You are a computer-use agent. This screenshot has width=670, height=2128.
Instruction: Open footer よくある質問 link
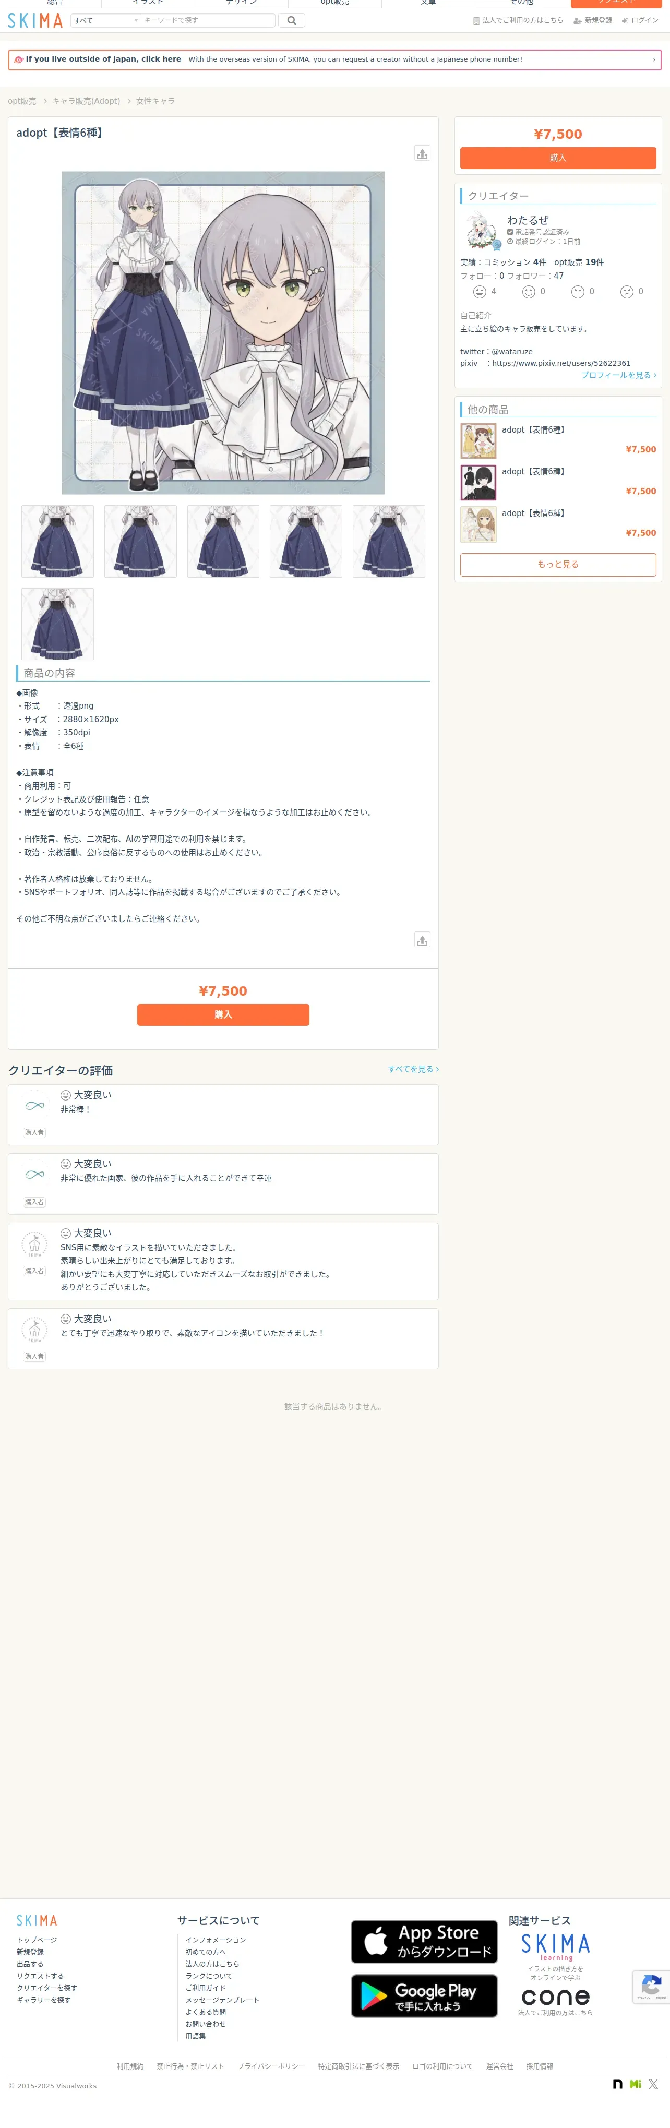tap(206, 2012)
